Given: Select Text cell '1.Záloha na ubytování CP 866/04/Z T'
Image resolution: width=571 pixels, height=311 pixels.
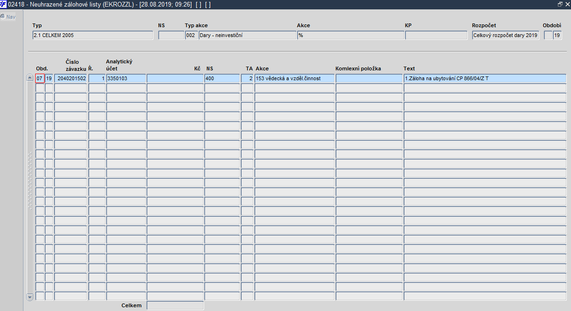Looking at the screenshot, I should [x=485, y=78].
